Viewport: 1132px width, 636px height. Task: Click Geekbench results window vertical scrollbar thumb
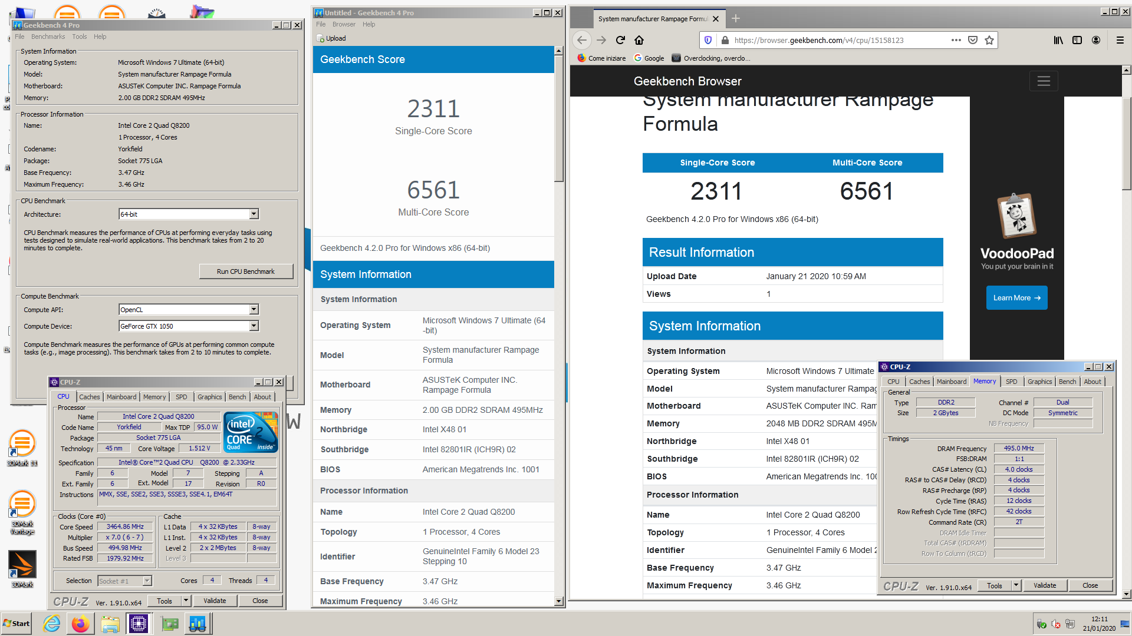(x=559, y=119)
